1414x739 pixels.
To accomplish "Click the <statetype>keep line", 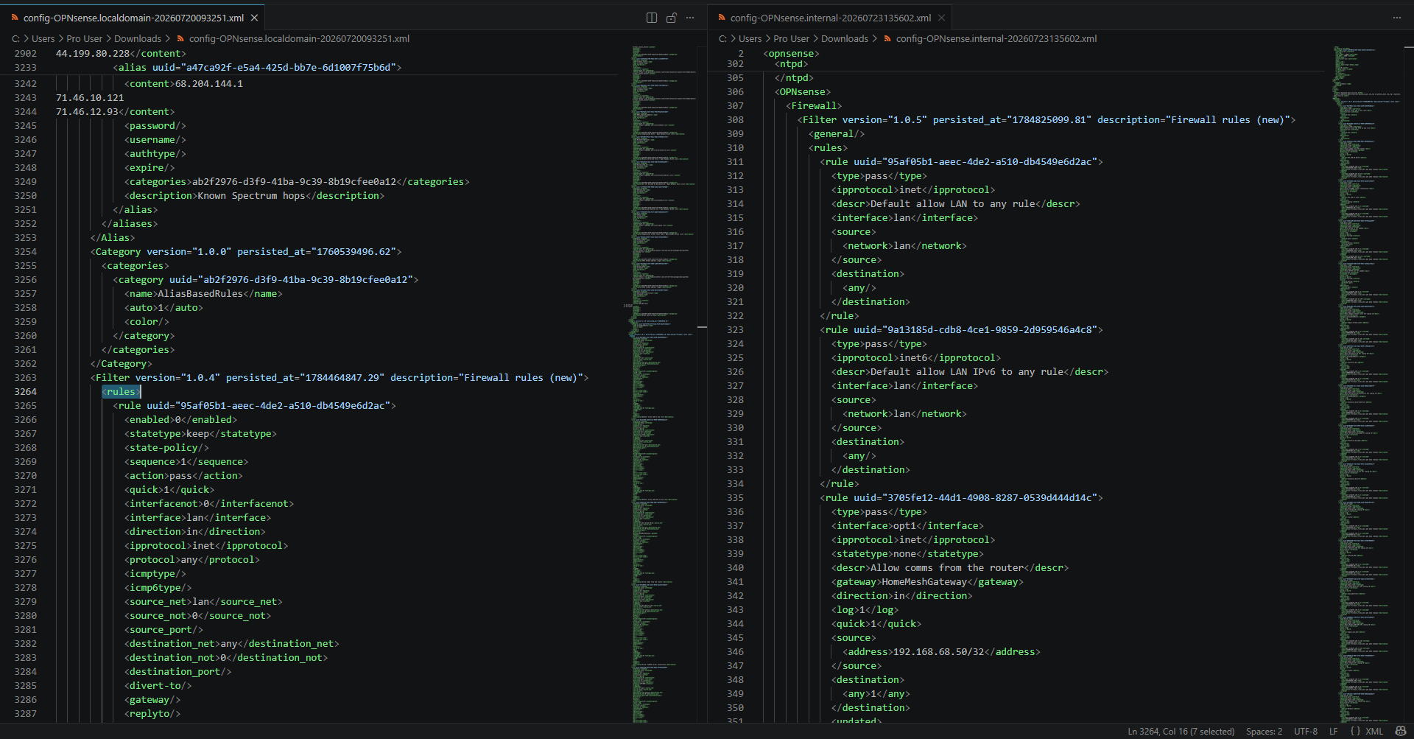I will coord(200,434).
